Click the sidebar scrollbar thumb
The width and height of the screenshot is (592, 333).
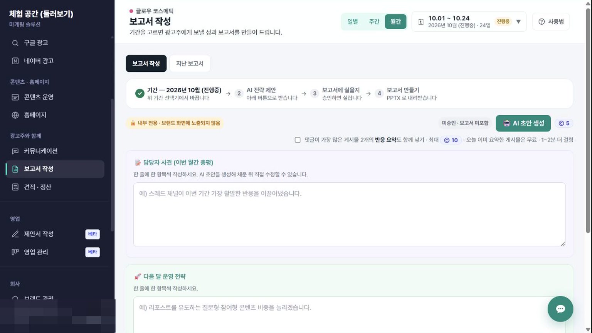pos(112,165)
